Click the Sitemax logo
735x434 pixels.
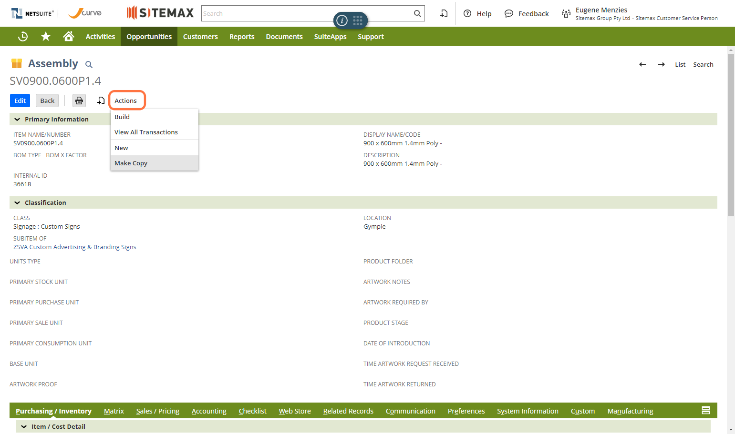160,13
